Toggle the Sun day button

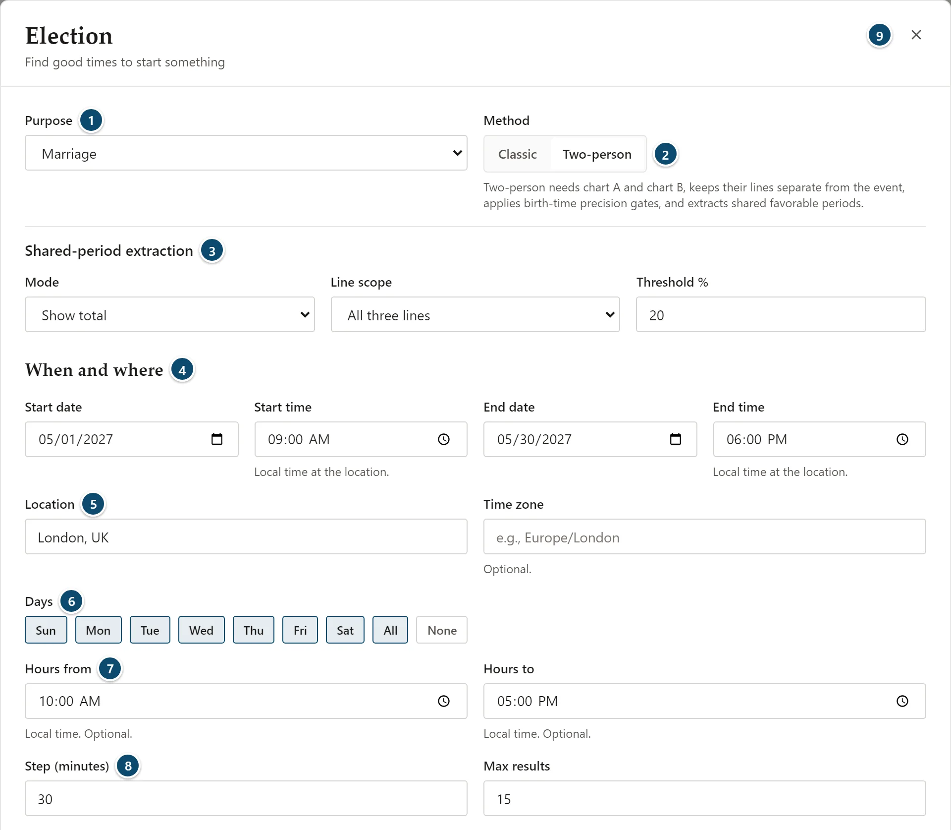tap(46, 630)
